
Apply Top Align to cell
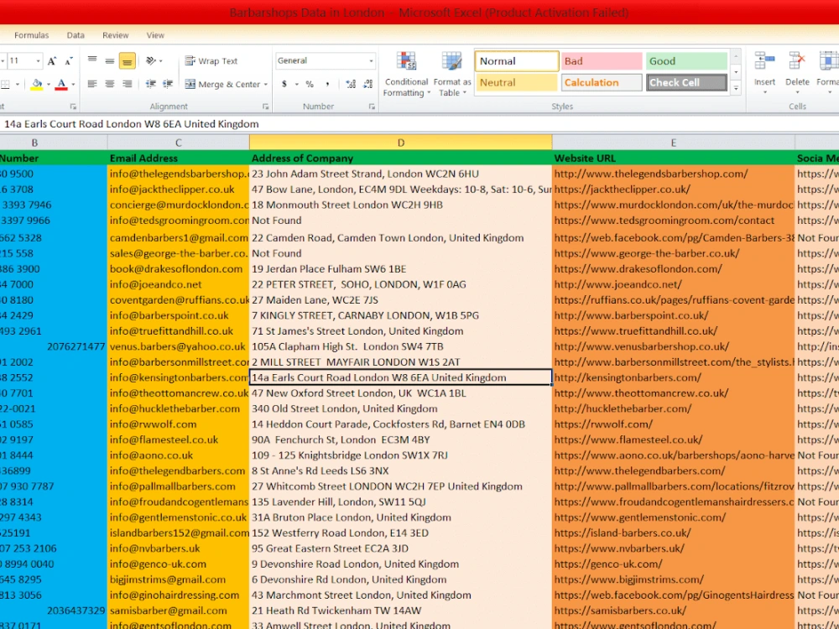pyautogui.click(x=92, y=60)
